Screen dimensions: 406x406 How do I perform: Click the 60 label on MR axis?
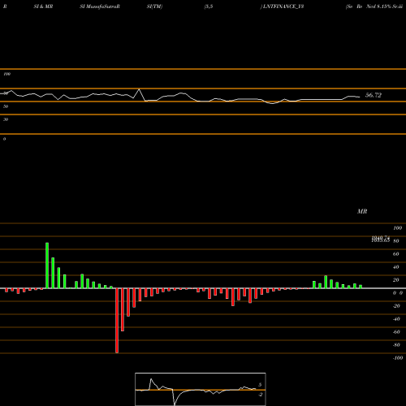pos(395,254)
